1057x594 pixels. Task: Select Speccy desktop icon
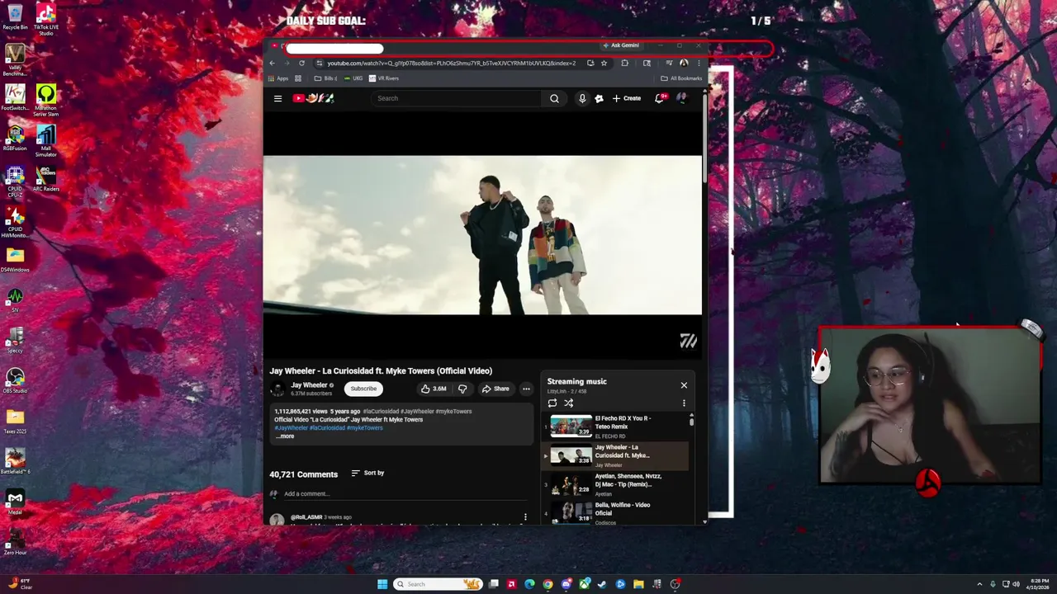(15, 340)
